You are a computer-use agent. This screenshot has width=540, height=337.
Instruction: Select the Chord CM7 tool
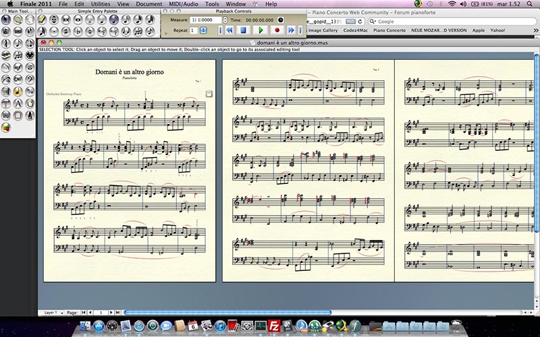18,80
